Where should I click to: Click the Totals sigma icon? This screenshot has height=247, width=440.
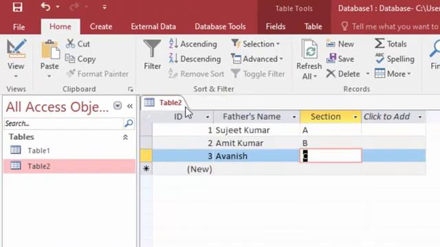tap(379, 44)
